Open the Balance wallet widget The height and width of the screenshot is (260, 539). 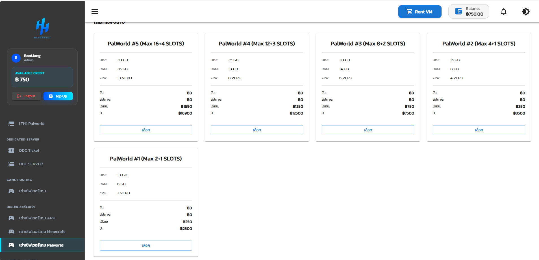469,12
